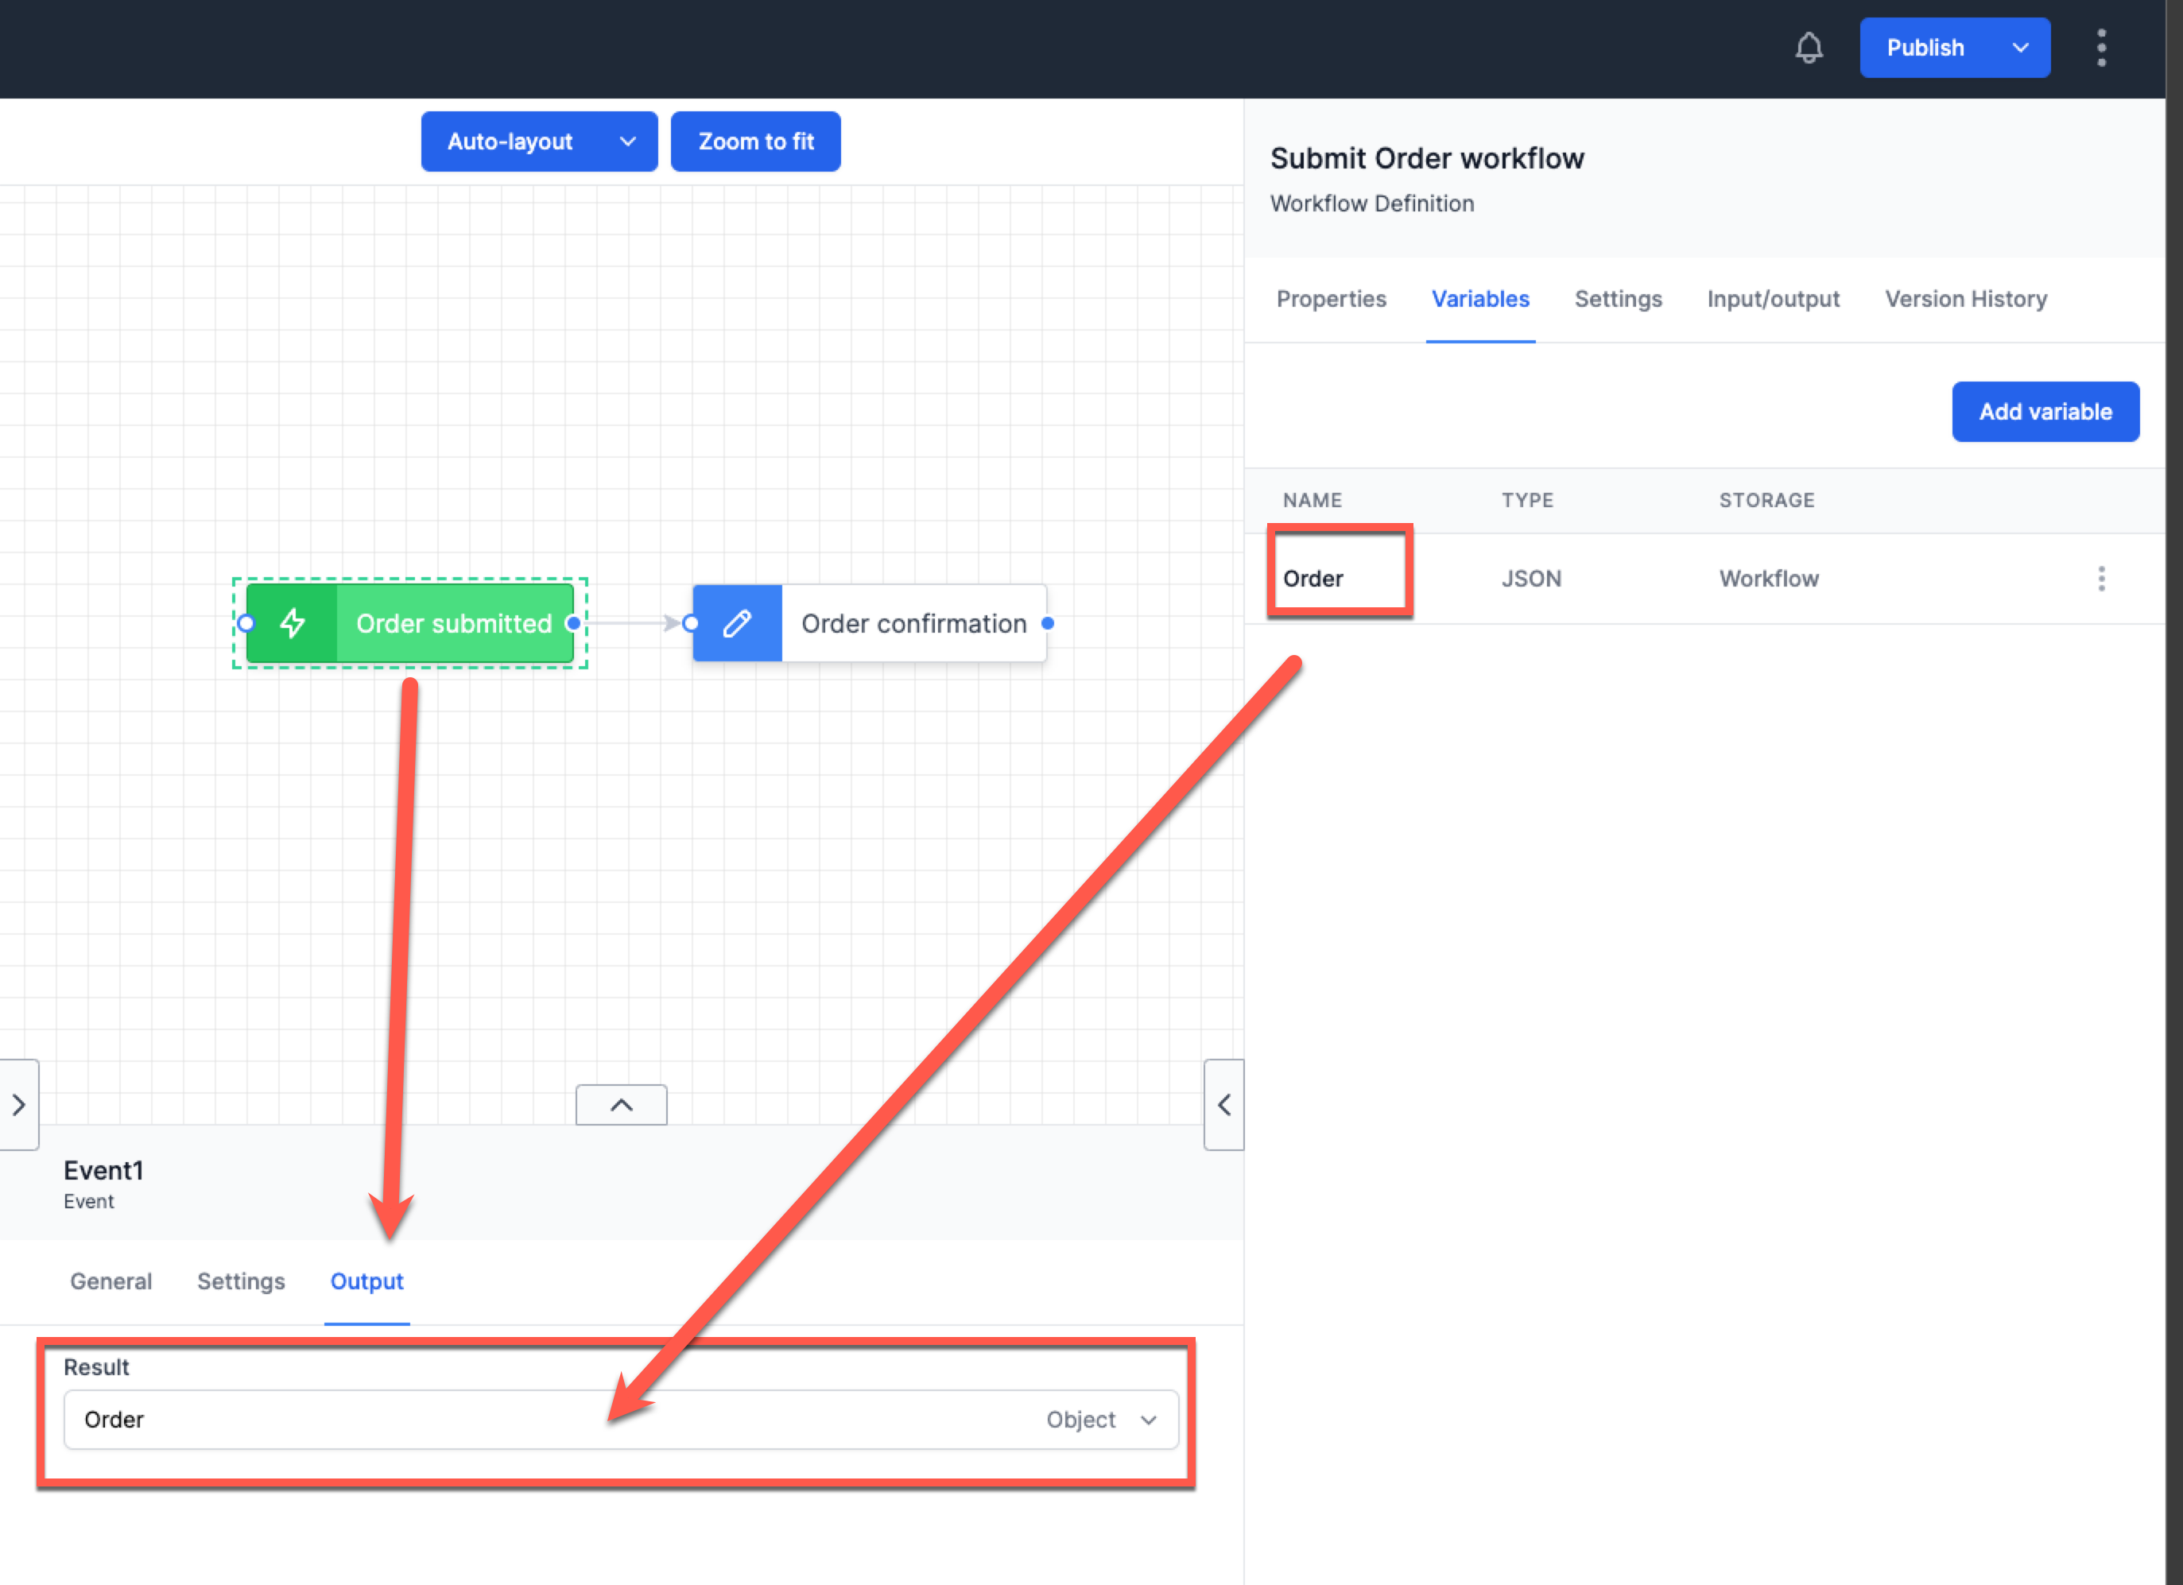The height and width of the screenshot is (1585, 2183).
Task: Open the overflow menu beside Publish
Action: tap(2102, 47)
